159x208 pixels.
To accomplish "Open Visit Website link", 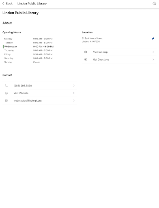I will tap(40, 93).
